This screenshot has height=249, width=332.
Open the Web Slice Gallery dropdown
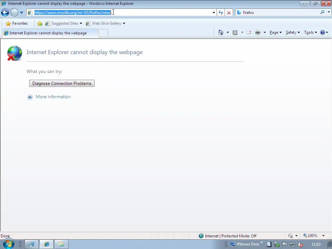coord(105,23)
